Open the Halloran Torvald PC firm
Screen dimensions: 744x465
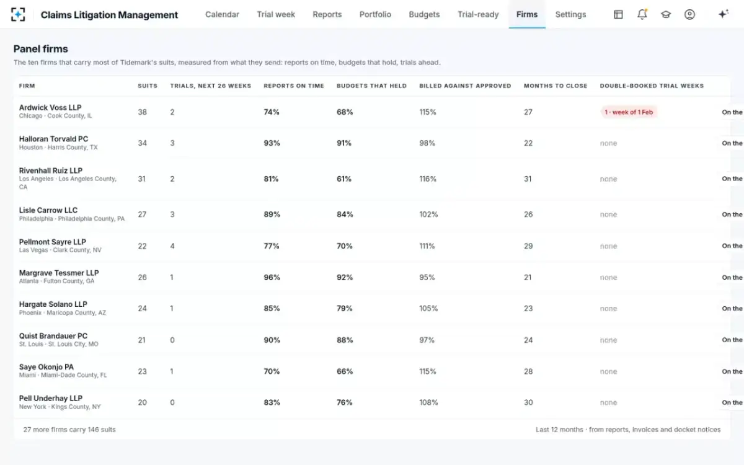pos(53,139)
